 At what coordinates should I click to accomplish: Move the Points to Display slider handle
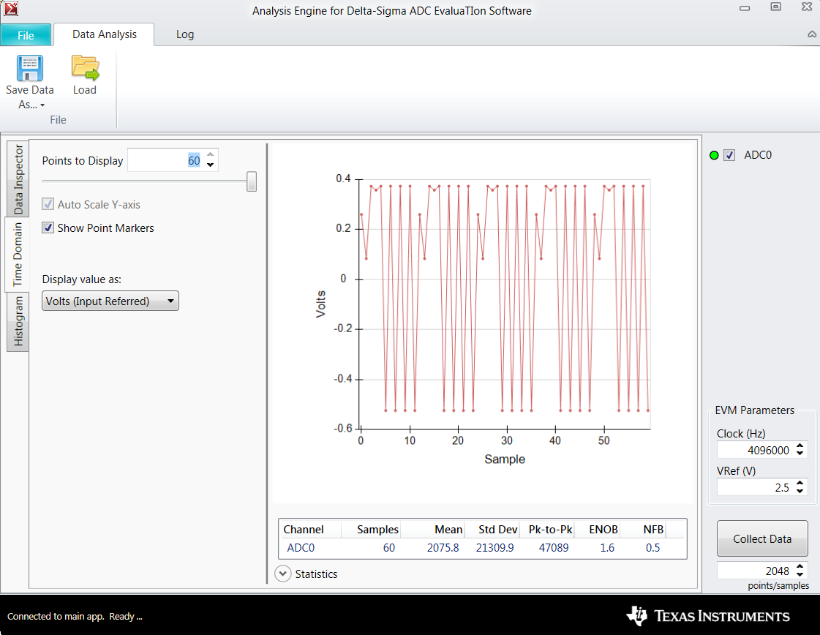coord(252,181)
